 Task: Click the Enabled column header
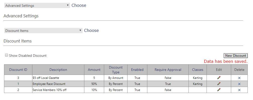coord(137,70)
